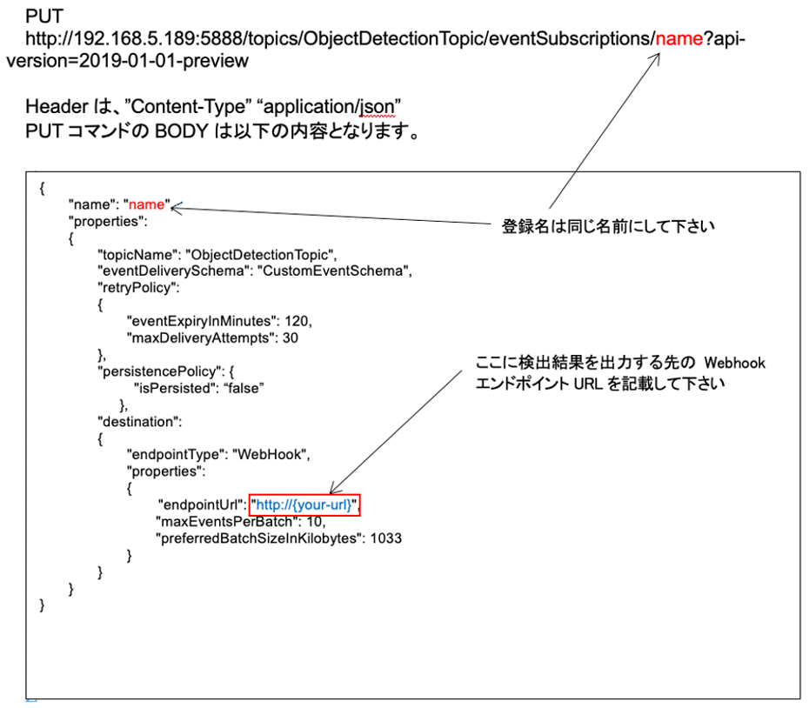Click the PUT word at the top

[x=44, y=17]
